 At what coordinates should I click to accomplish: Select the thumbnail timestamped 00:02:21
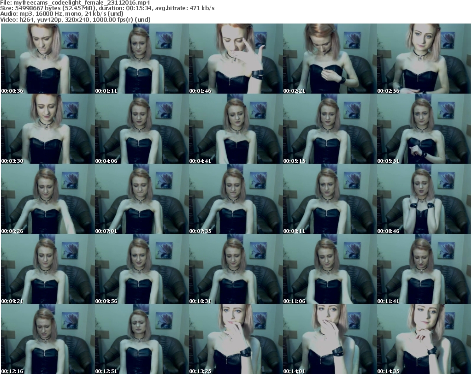pyautogui.click(x=330, y=59)
